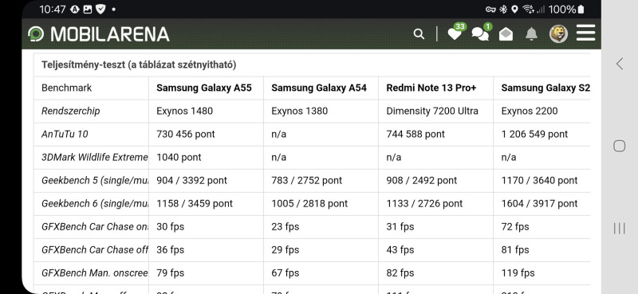Open the lion profile avatar
The image size is (638, 294).
pos(558,34)
